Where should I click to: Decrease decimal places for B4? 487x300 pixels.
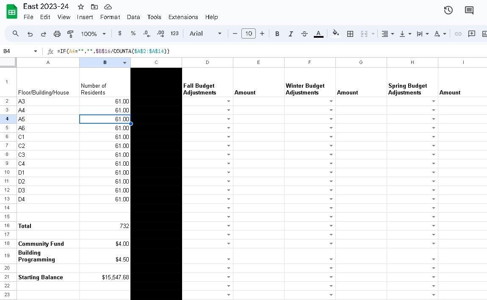(x=146, y=33)
